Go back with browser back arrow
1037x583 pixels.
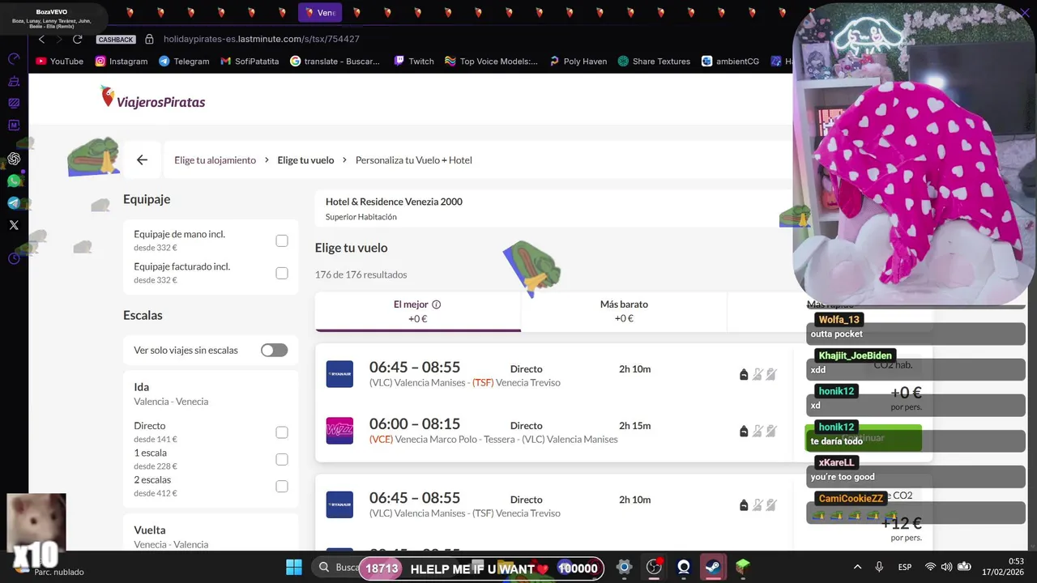tap(41, 39)
